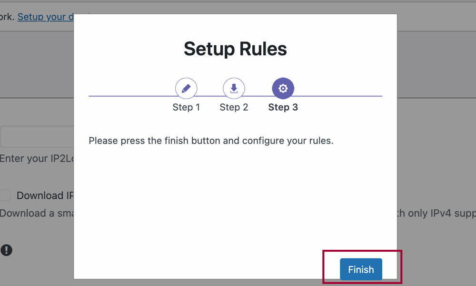Select the Step 1 label

186,107
